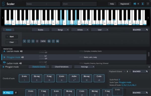
Task: Click the A dim chord of scale
Action: point(74,78)
